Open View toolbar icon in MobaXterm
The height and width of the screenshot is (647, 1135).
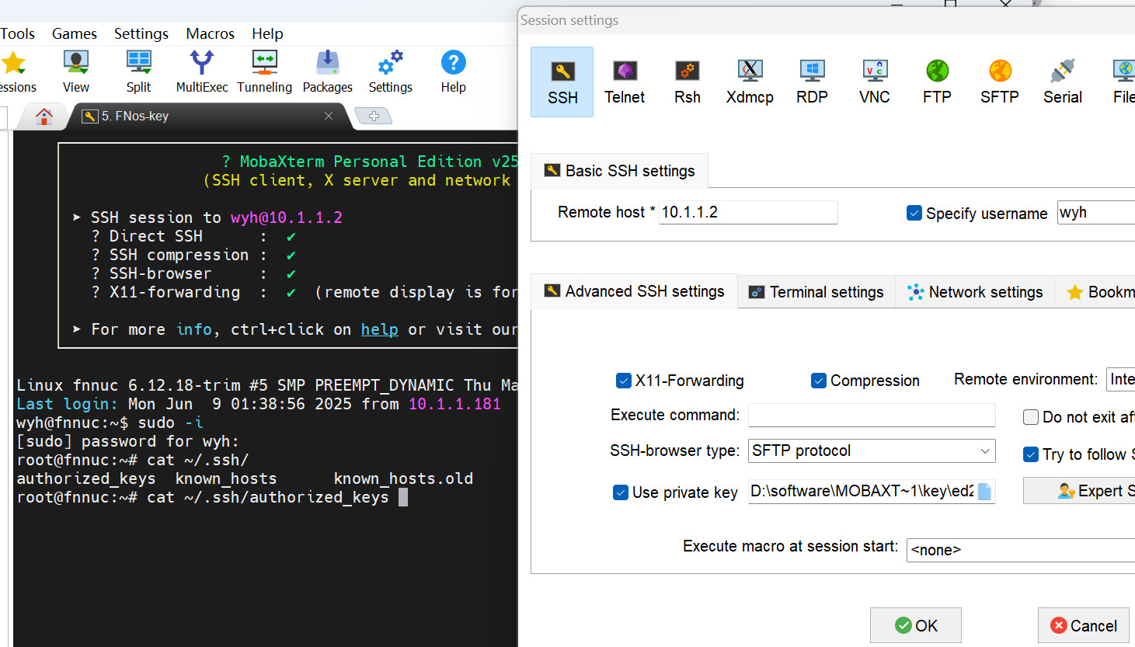tap(76, 71)
